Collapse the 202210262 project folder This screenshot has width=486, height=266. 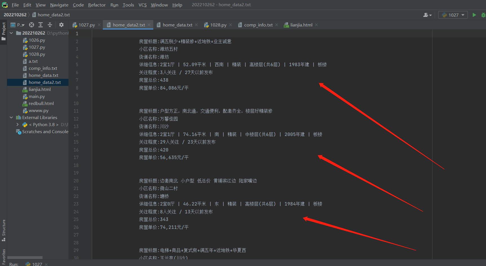[11, 33]
